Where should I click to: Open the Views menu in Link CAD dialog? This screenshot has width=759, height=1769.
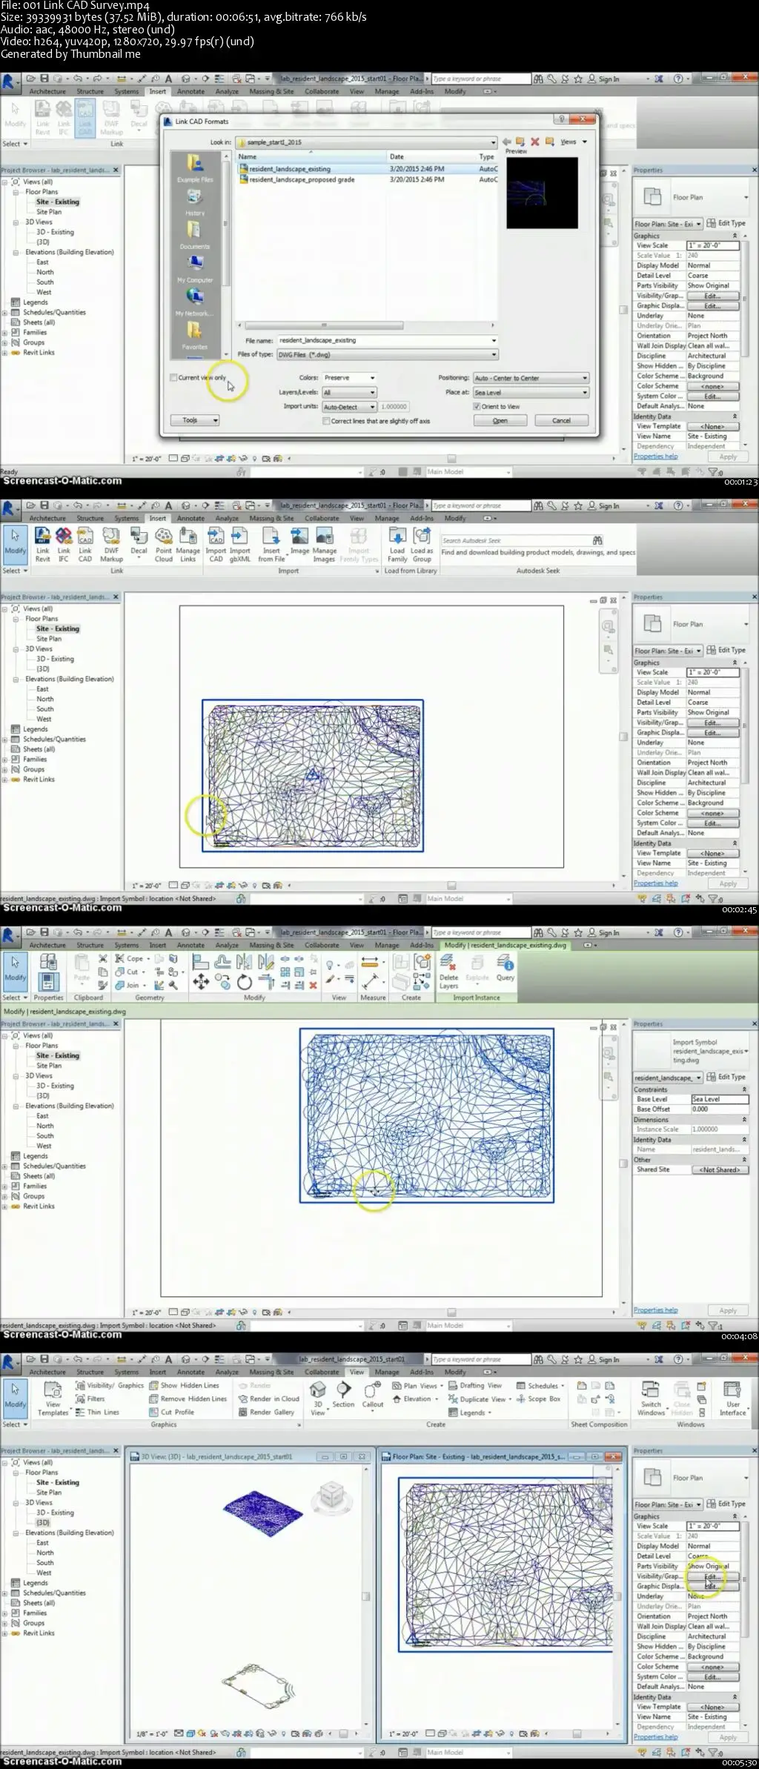click(574, 142)
